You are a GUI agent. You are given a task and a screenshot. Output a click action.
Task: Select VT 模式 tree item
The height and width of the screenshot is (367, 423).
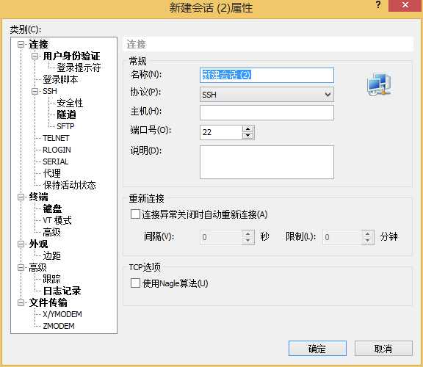(57, 220)
